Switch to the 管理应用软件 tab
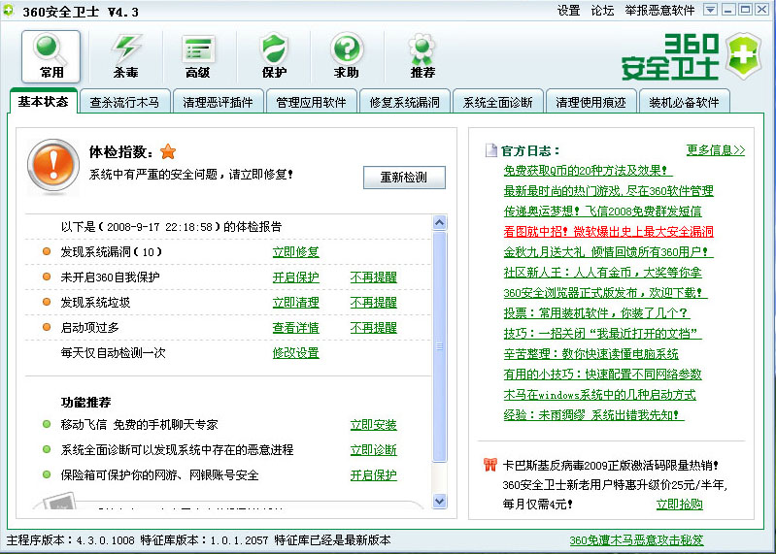Viewport: 776px width, 554px height. (x=312, y=102)
